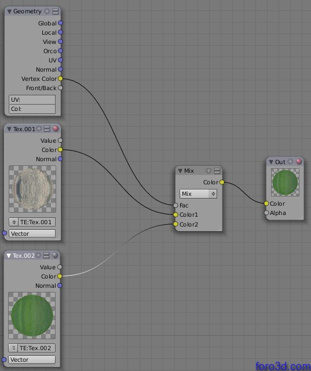The image size is (311, 371).
Task: Click the Orco output socket
Action: 60,51
